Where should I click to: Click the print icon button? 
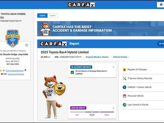(161, 5)
